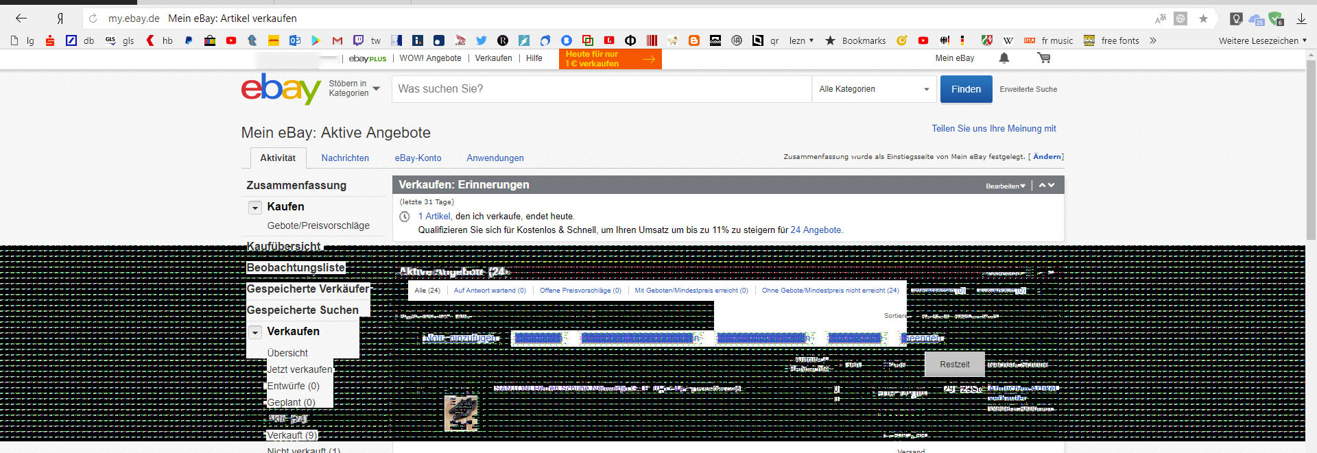Open the gls bookmark
Screen dimensions: 1317x453
(x=120, y=40)
